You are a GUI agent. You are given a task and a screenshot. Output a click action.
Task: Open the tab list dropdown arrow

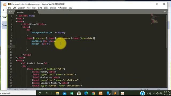[165, 12]
